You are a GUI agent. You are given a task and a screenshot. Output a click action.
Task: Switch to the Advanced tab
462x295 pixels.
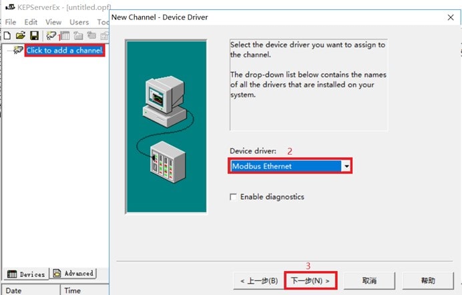73,274
